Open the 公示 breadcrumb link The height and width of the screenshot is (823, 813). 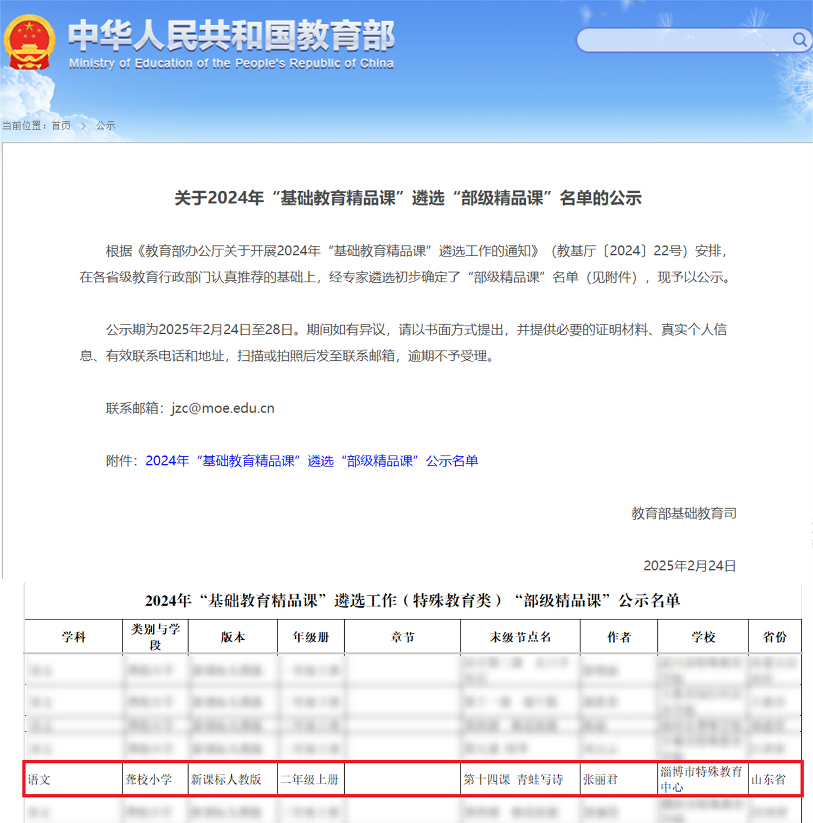pos(106,126)
